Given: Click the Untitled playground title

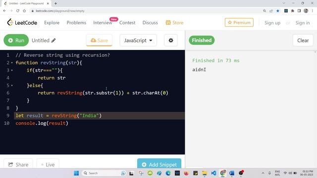Looking at the screenshot, I should [41, 41].
